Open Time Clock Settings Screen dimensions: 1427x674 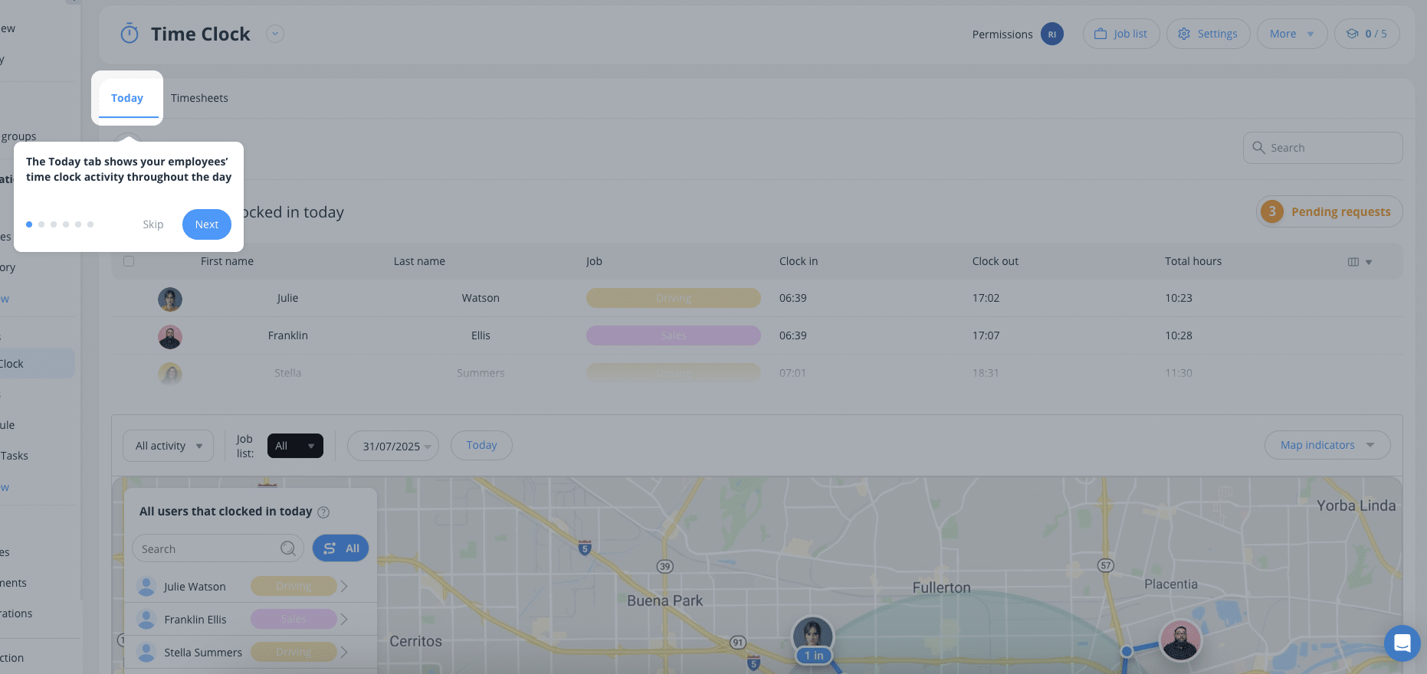coord(1208,34)
